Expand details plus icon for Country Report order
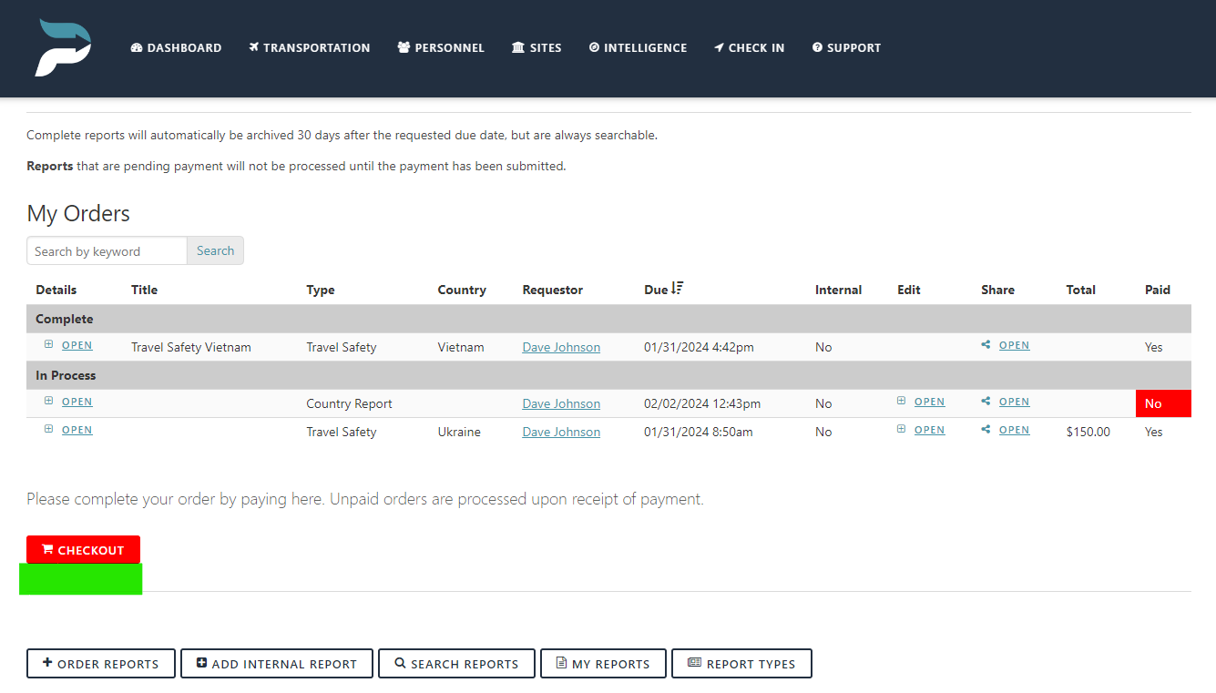The height and width of the screenshot is (693, 1216). pos(49,402)
